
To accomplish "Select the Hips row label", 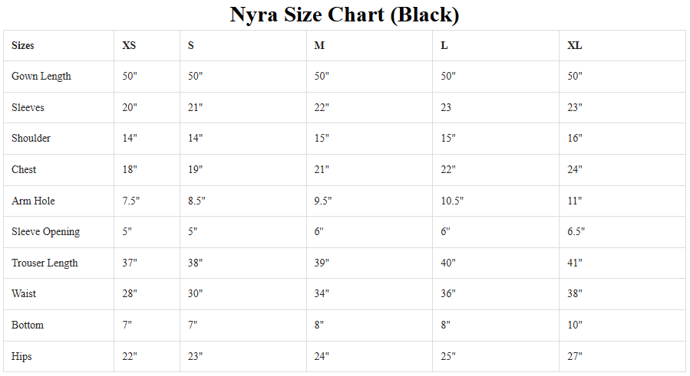I will 21,357.
